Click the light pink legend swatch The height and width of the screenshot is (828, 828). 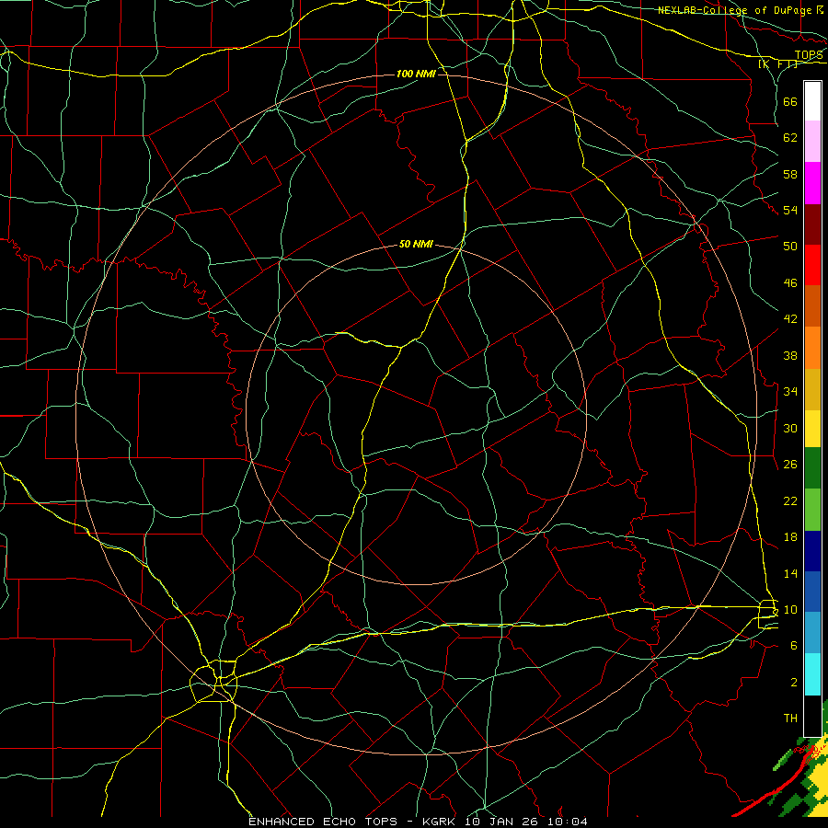click(x=812, y=141)
